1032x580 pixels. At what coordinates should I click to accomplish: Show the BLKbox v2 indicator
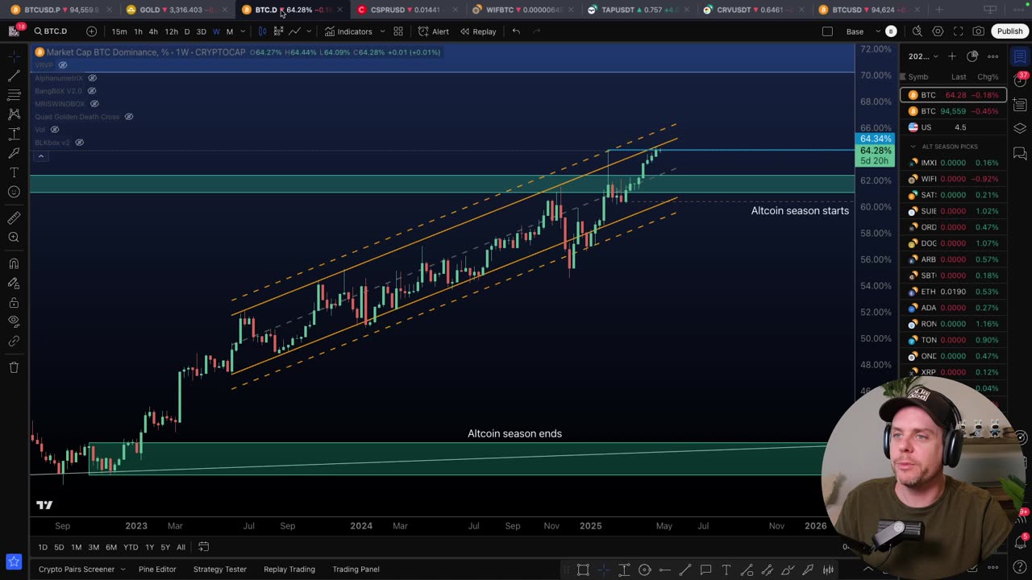tap(79, 143)
